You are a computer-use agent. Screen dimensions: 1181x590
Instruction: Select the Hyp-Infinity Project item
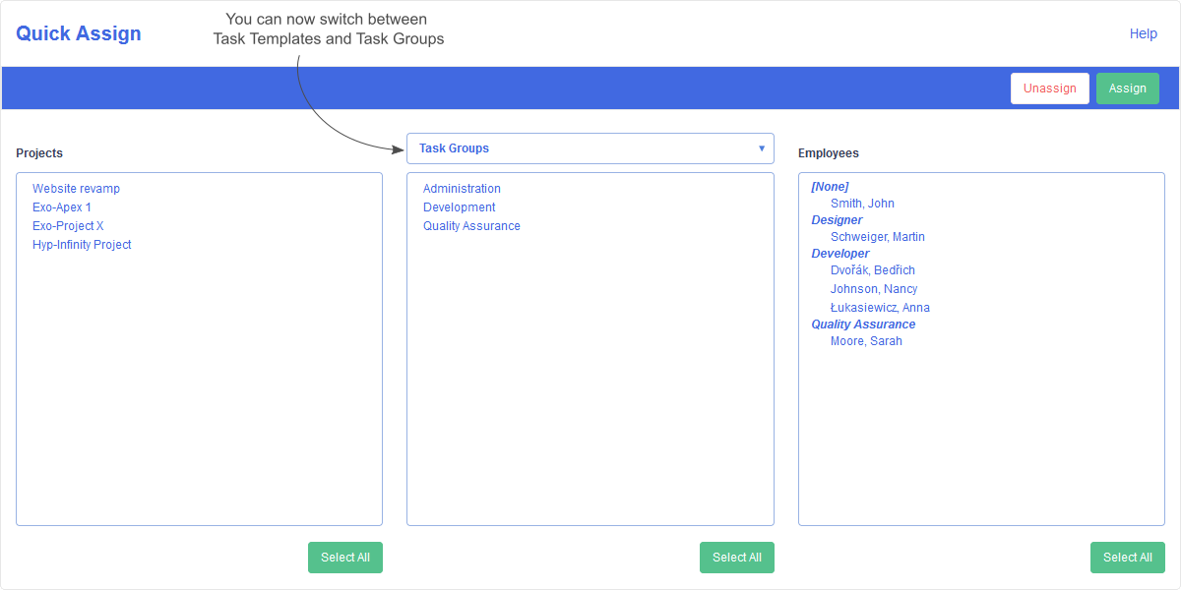click(82, 245)
